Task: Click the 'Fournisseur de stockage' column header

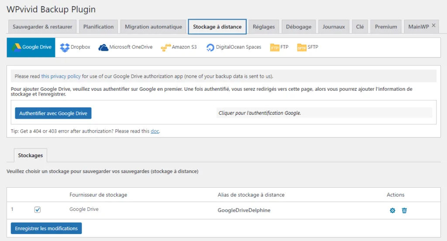Action: coord(98,195)
